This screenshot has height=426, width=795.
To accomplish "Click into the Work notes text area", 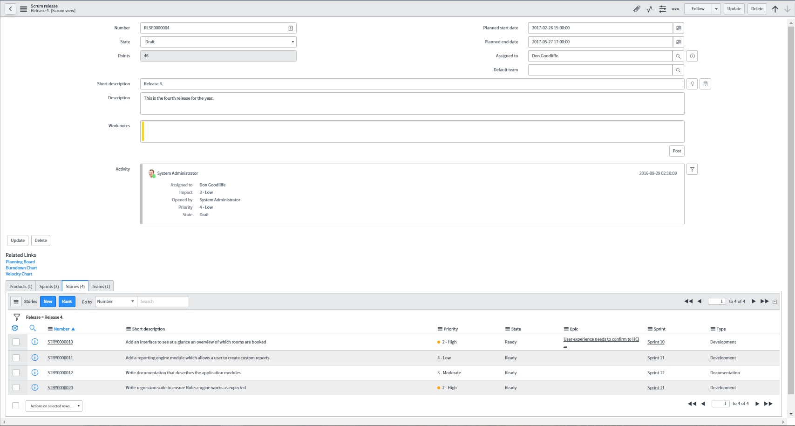I will 412,131.
